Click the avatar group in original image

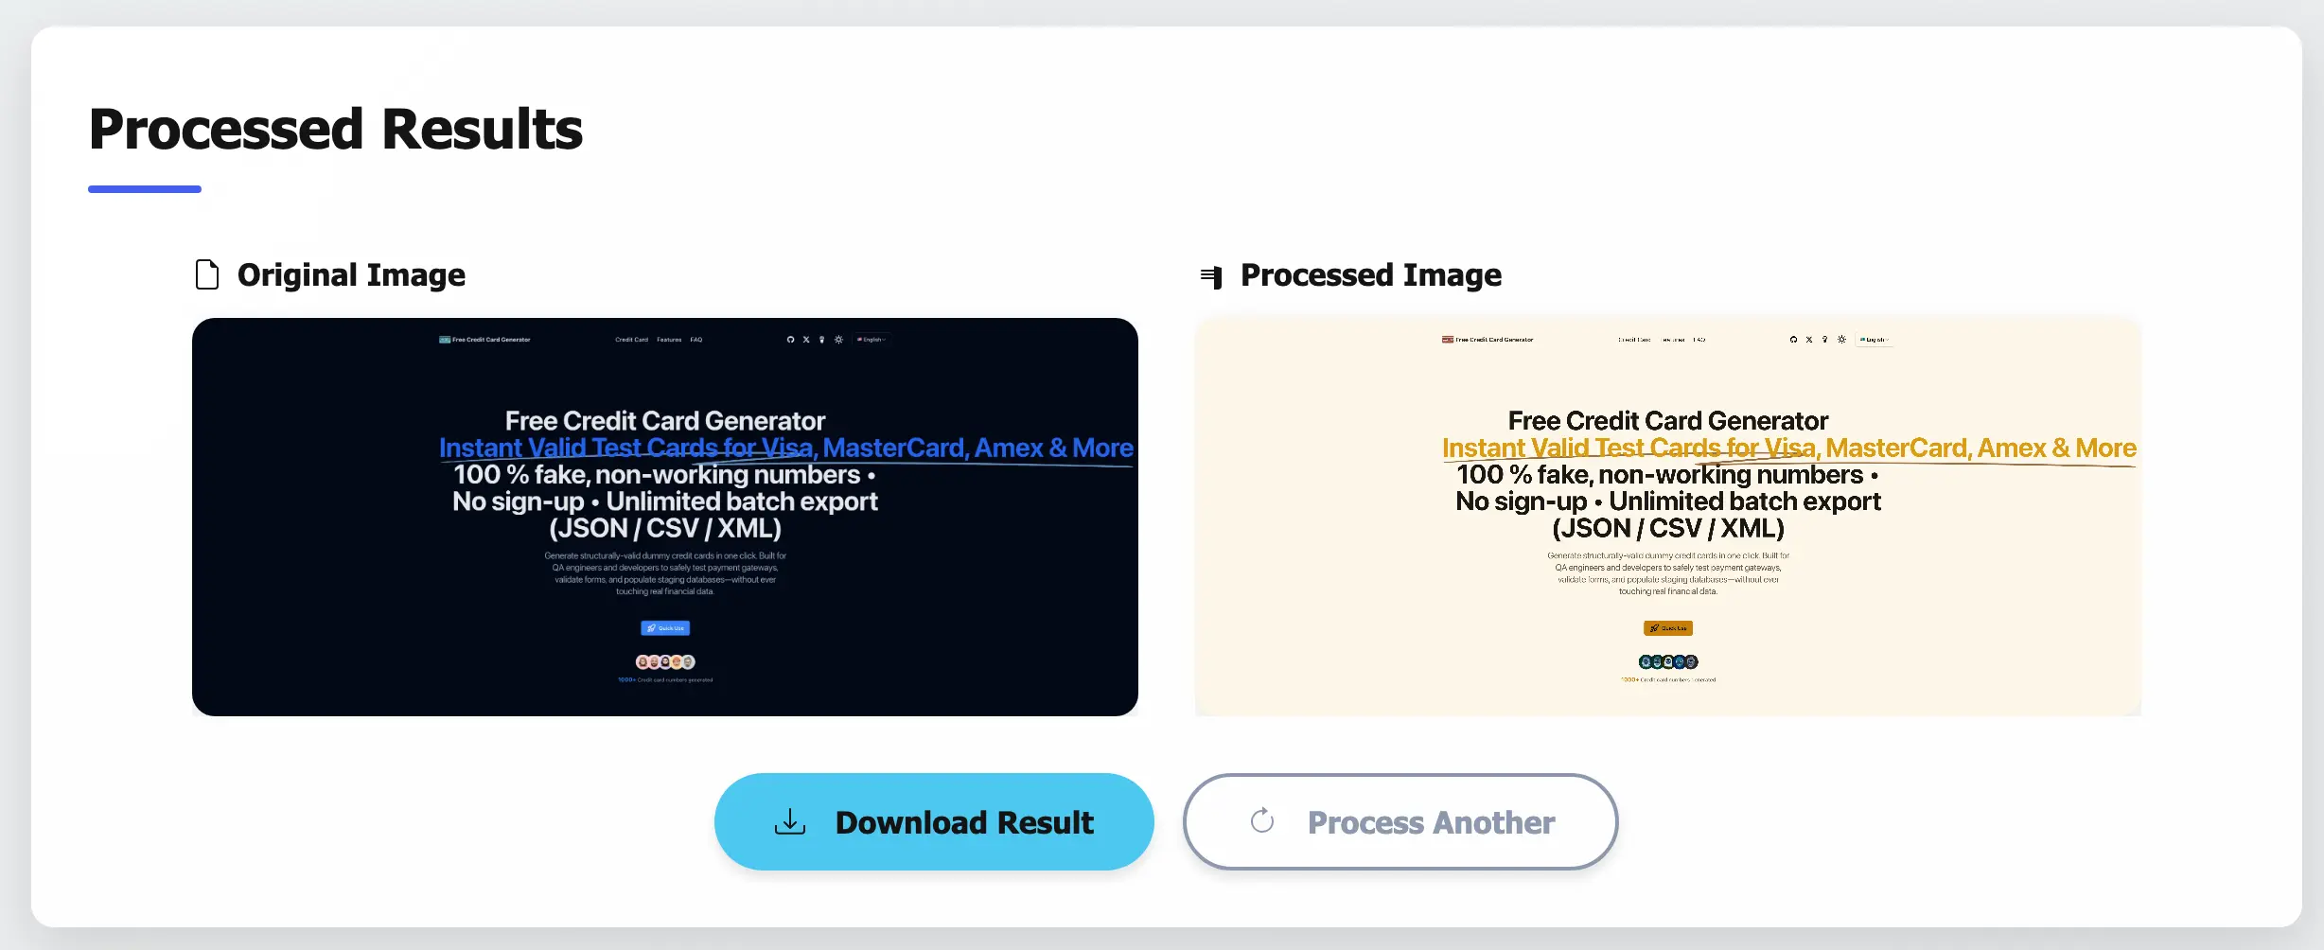coord(665,661)
